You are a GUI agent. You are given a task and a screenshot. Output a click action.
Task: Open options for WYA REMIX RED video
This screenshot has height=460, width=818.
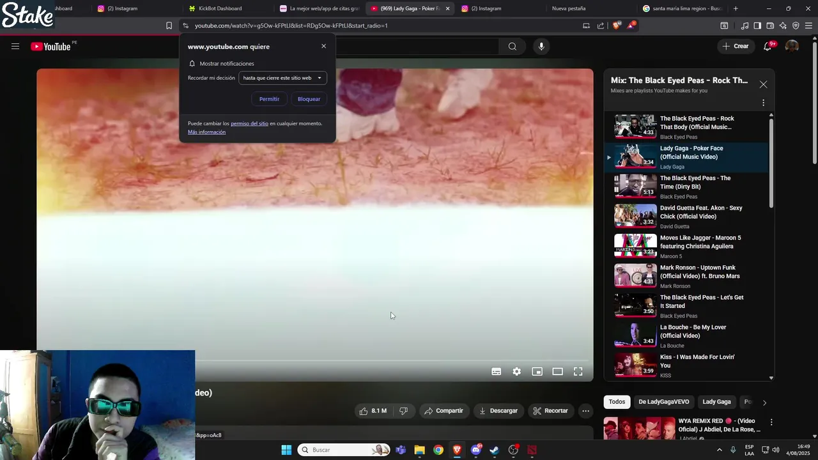[771, 422]
